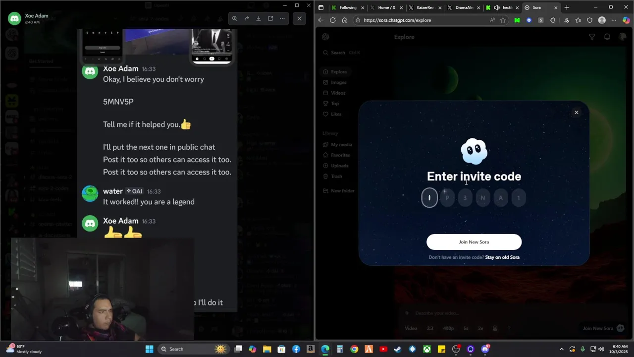Select the invite code text 5MNV5P

118,102
